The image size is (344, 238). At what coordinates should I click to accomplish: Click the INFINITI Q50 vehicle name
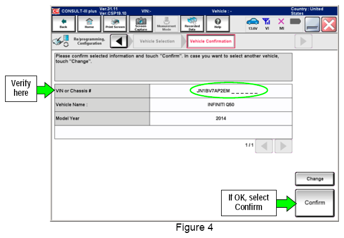click(221, 105)
